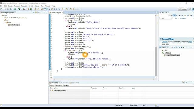
Task: Click the Back navigation arrow
Action: click(73, 9)
